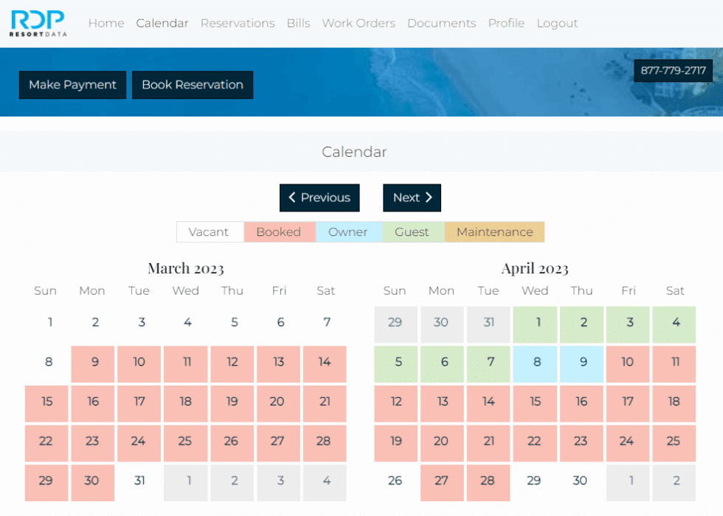Select March 15 on the calendar
The image size is (723, 516).
[x=46, y=403]
